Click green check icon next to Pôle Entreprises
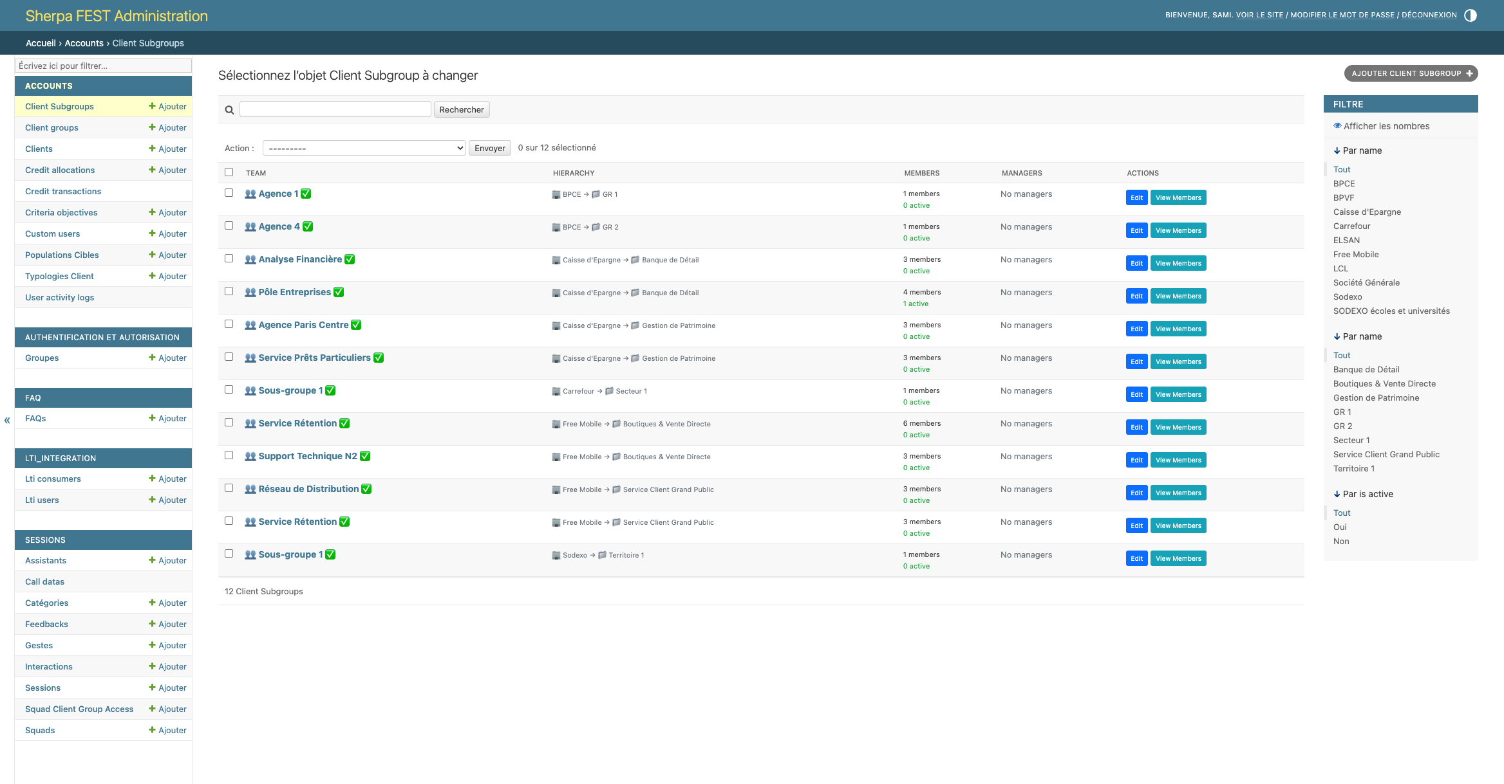 click(339, 292)
